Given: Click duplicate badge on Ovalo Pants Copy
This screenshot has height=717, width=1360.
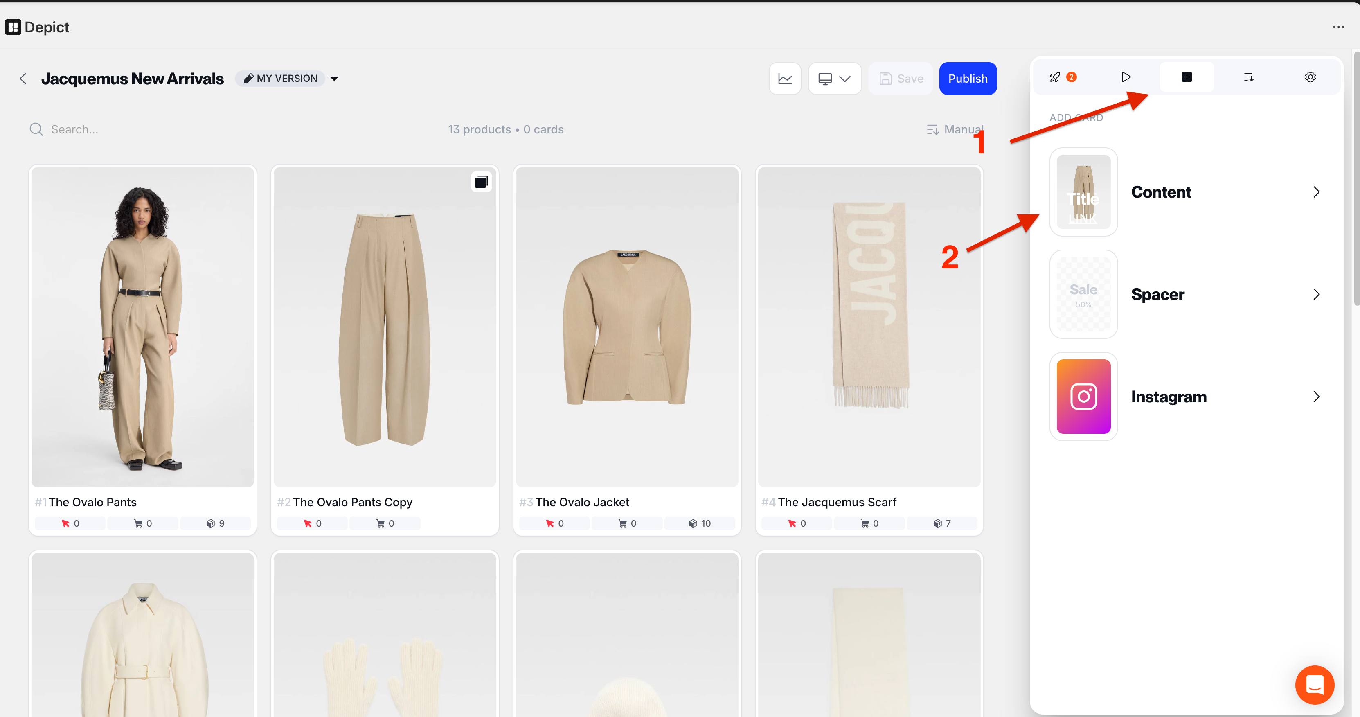Looking at the screenshot, I should pos(481,182).
